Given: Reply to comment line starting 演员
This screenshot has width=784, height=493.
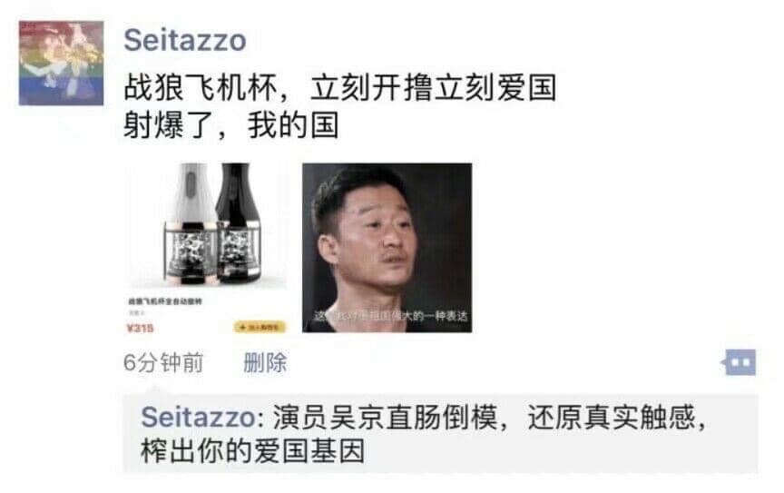Looking at the screenshot, I should tap(489, 418).
